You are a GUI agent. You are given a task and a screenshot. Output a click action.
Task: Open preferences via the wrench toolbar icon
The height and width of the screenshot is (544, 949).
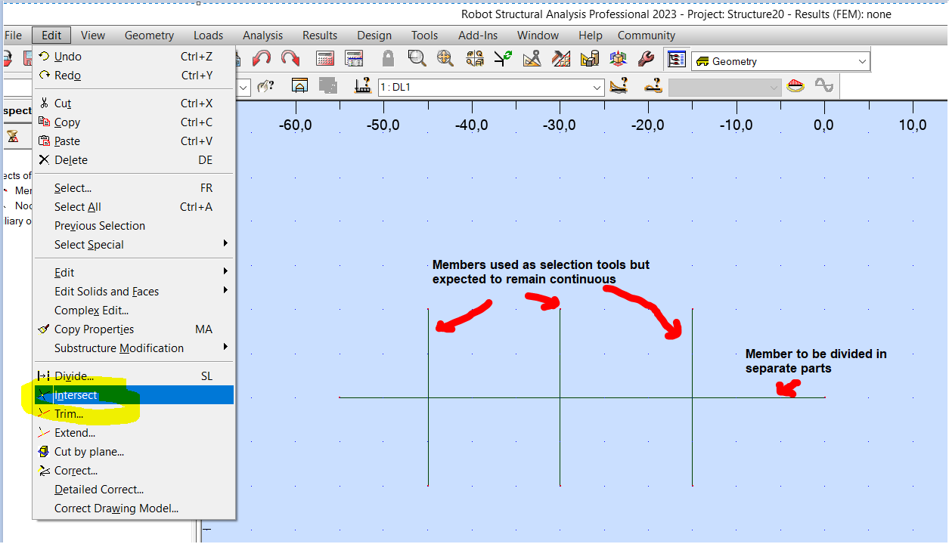(648, 57)
